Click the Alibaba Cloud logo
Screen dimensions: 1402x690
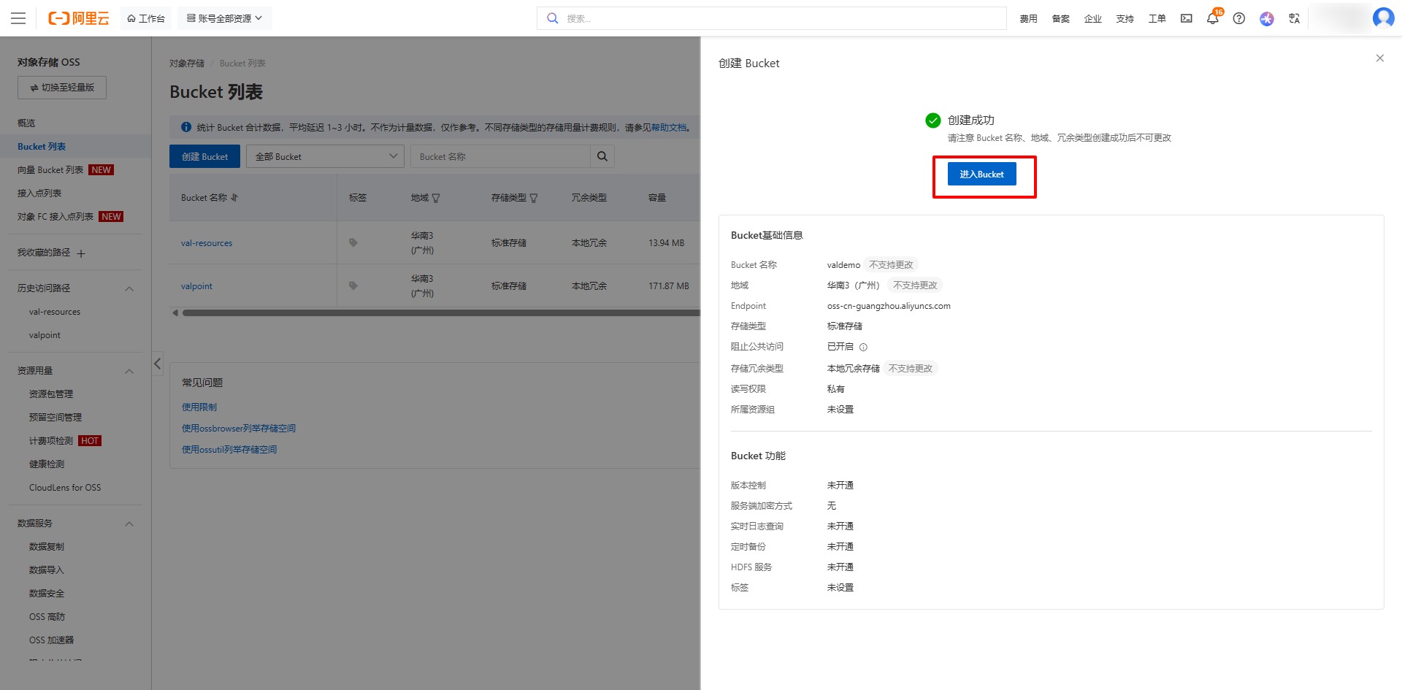pyautogui.click(x=78, y=18)
